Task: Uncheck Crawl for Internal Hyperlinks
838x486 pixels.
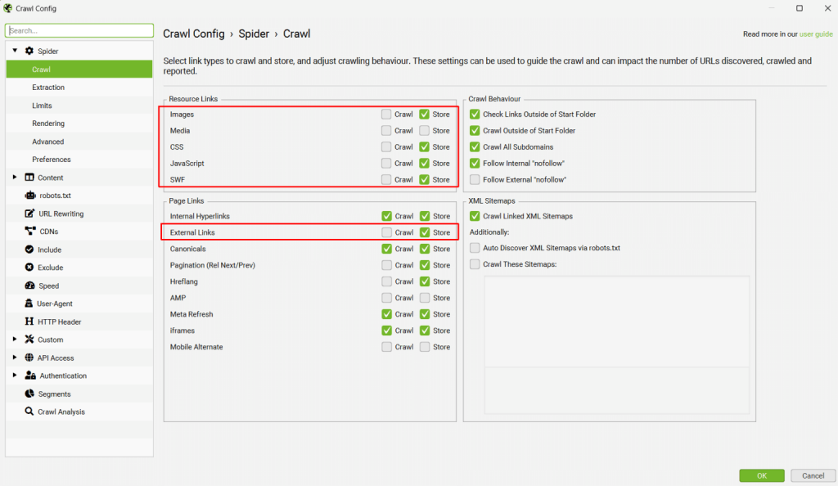Action: coord(386,216)
